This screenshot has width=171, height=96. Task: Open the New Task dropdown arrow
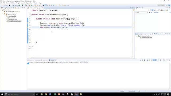coord(150,10)
